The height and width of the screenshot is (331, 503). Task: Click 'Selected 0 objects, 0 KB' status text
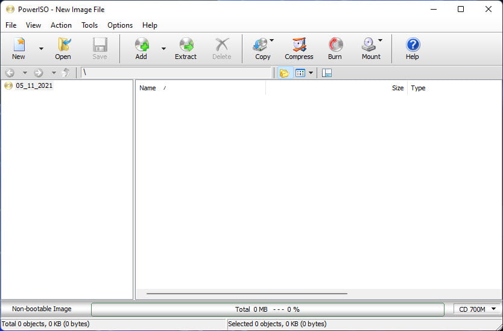[x=277, y=324]
